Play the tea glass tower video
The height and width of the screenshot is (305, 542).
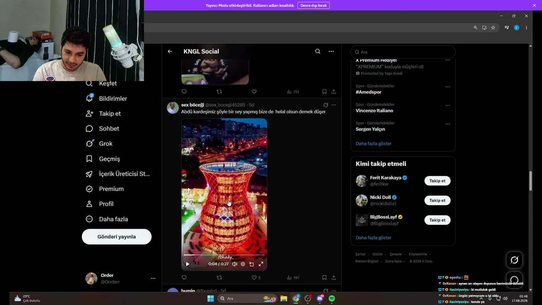click(188, 264)
